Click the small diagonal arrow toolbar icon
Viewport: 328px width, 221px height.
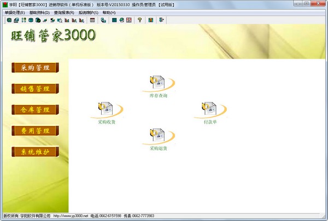coord(45,20)
